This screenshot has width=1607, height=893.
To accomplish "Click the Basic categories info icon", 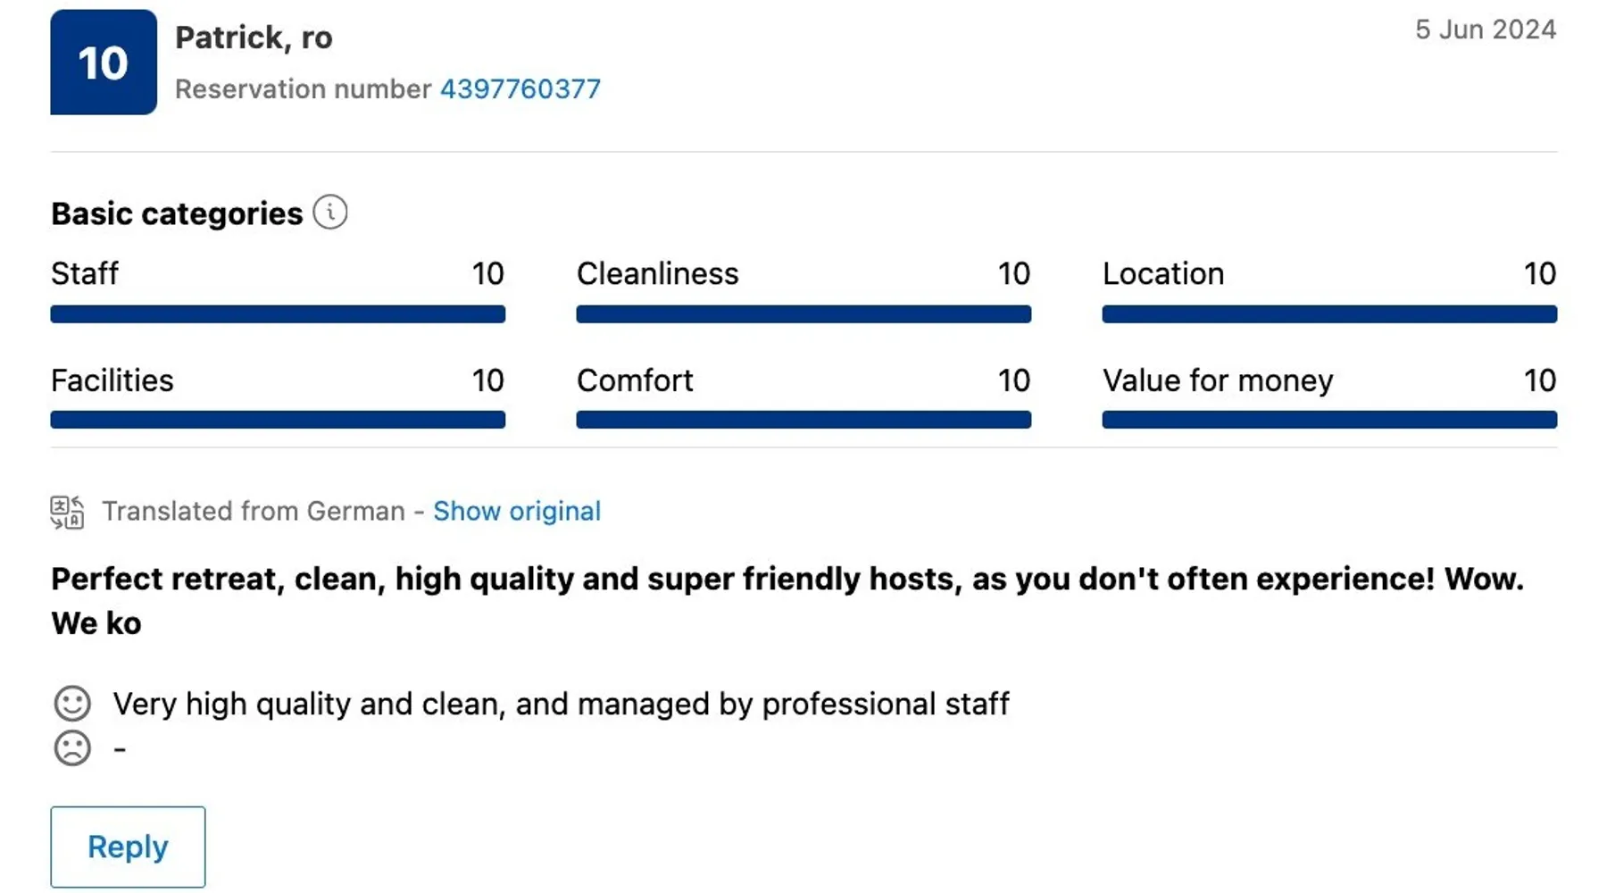I will (330, 213).
